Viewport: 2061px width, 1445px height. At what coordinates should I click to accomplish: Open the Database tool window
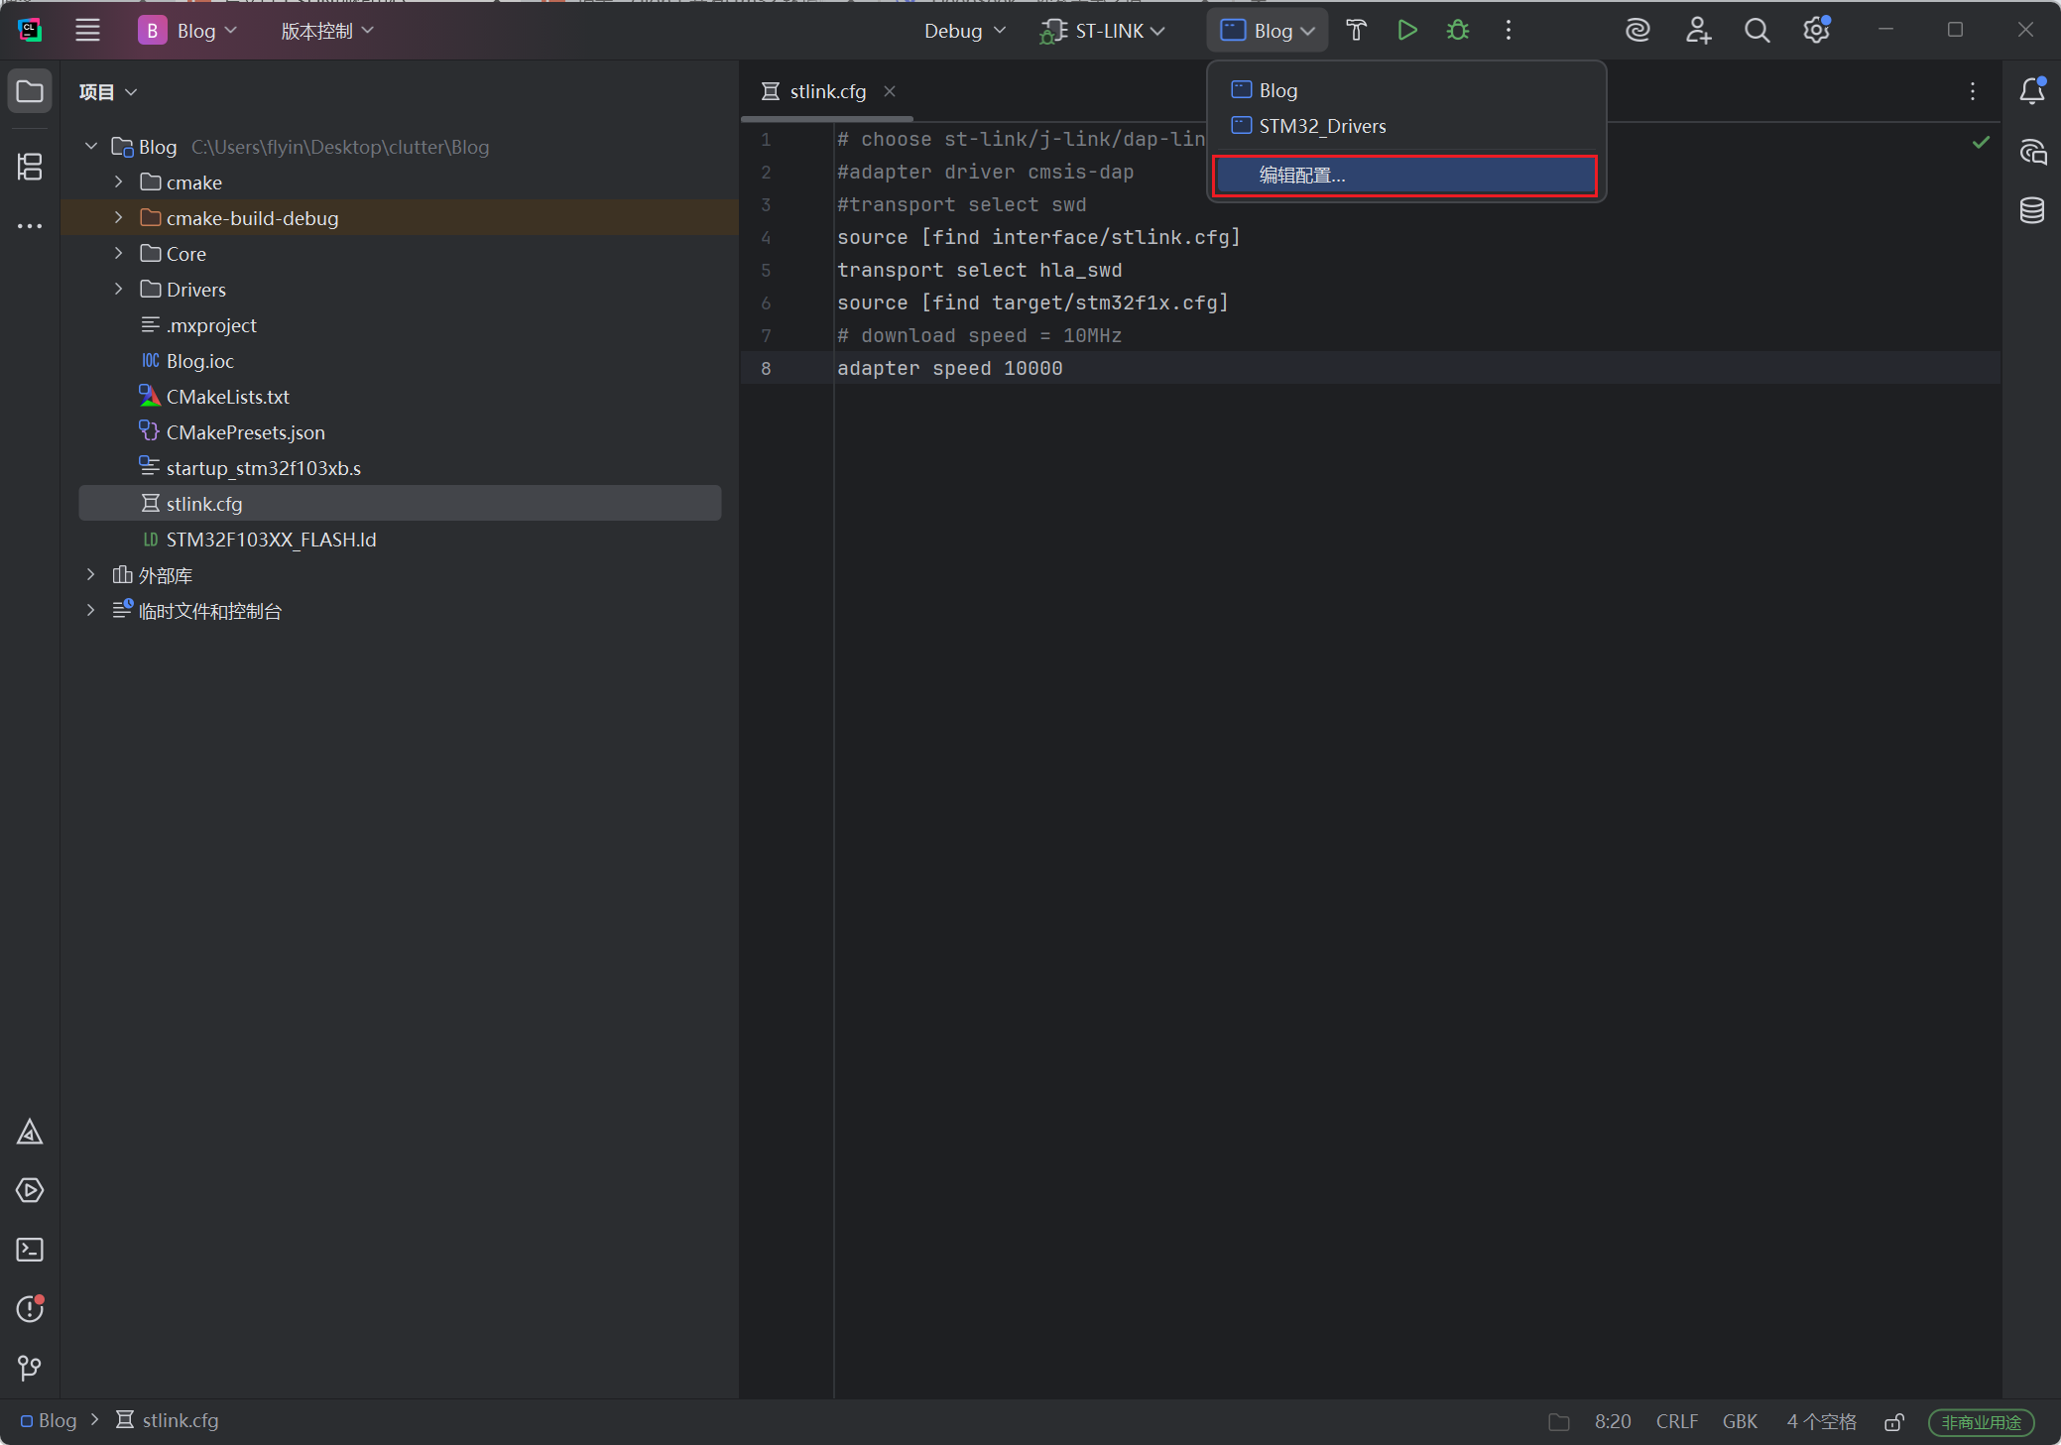(x=2031, y=210)
